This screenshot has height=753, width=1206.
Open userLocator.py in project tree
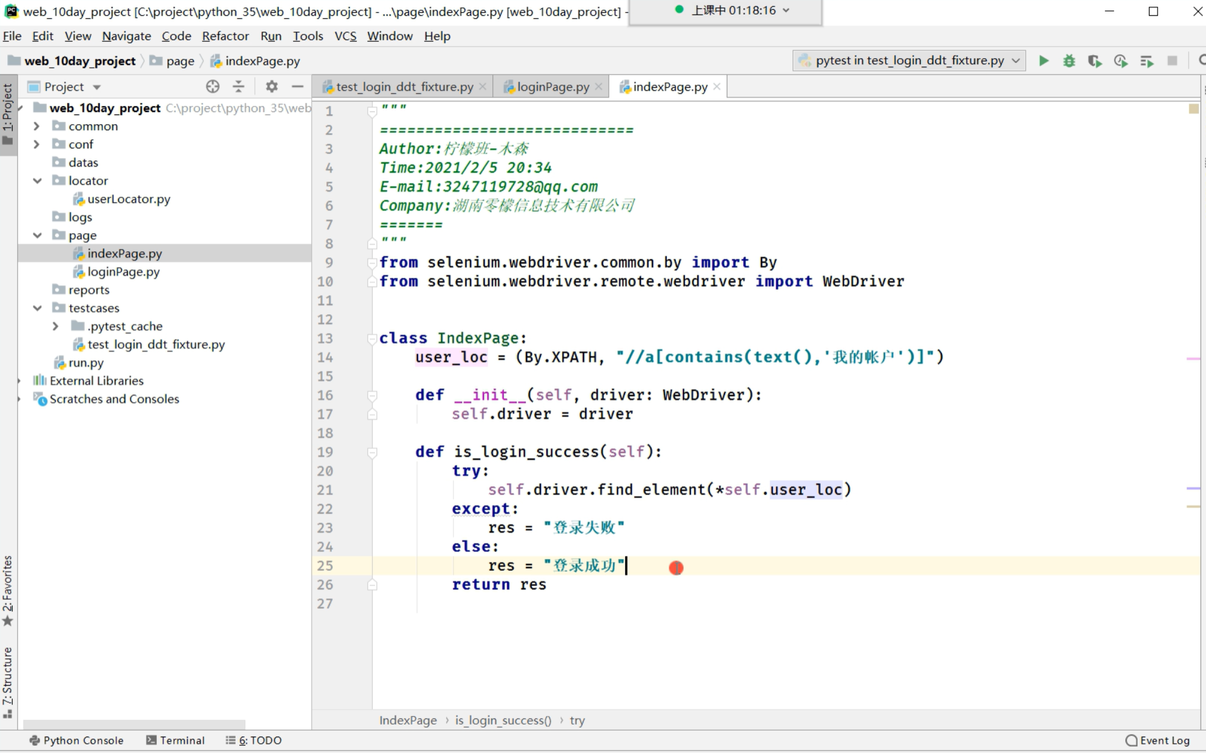[128, 199]
